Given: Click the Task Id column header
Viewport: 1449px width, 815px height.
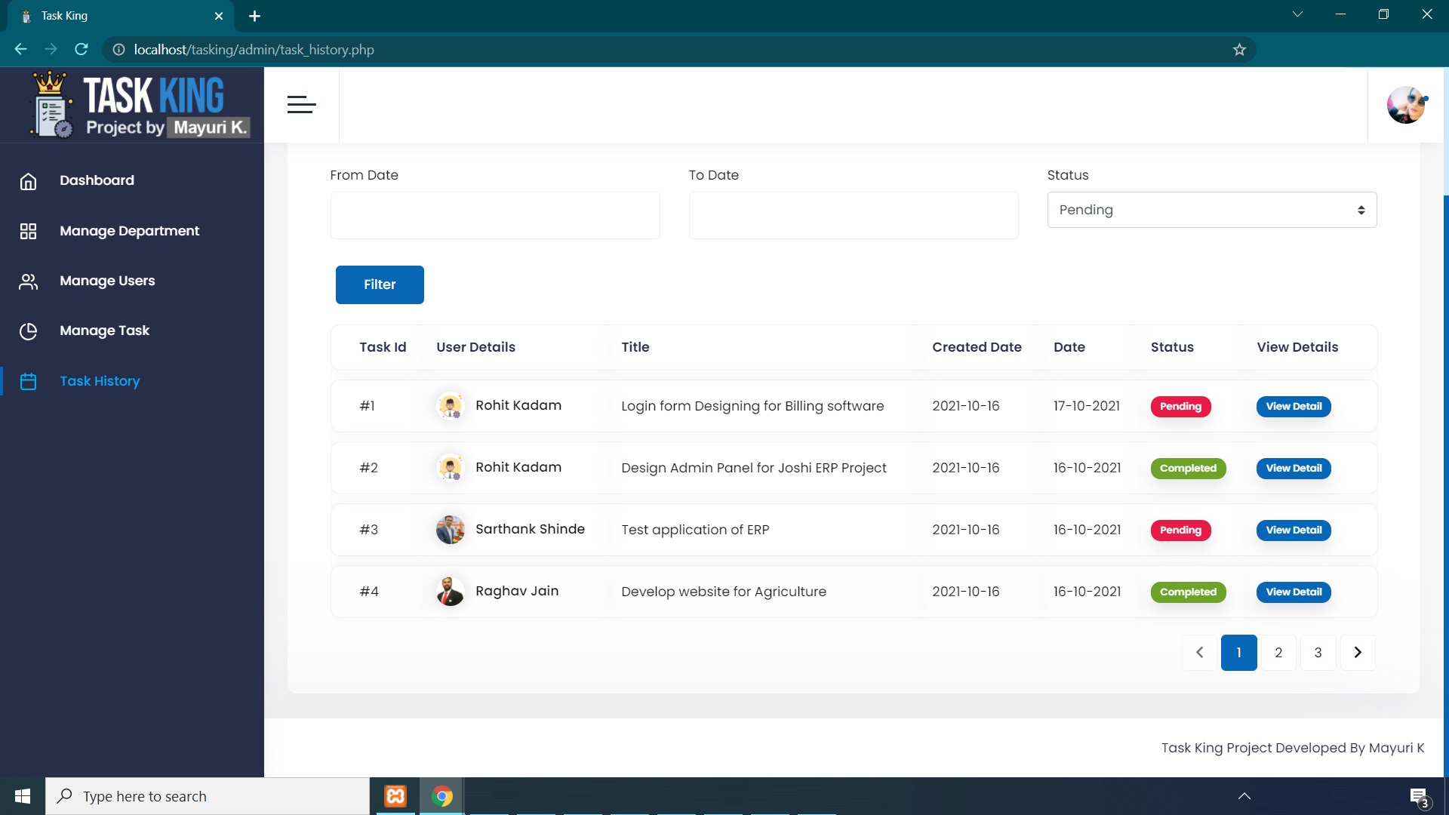Looking at the screenshot, I should click(x=383, y=347).
